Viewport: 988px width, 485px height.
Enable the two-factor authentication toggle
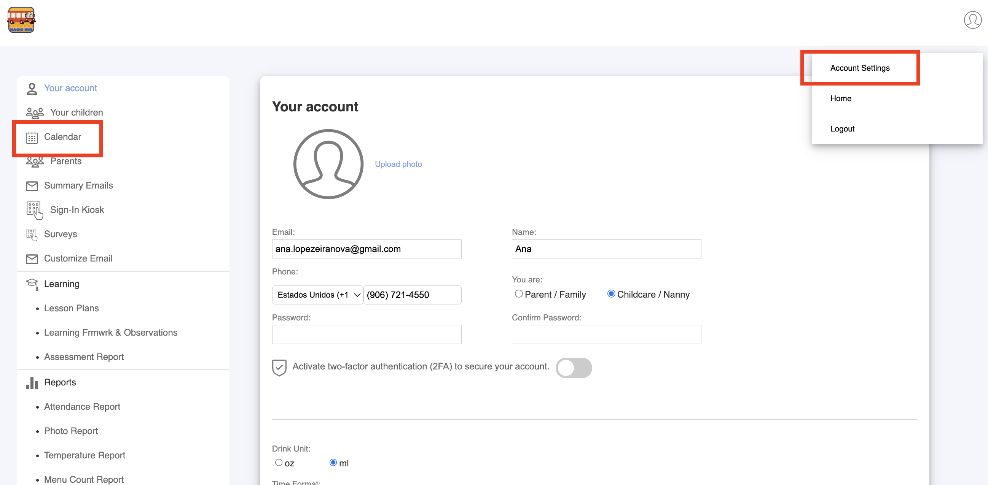(574, 368)
